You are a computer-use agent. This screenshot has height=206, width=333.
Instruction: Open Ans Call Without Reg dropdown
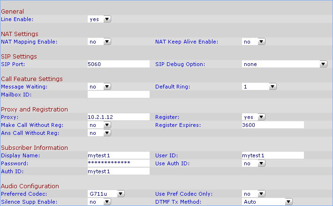coord(99,133)
